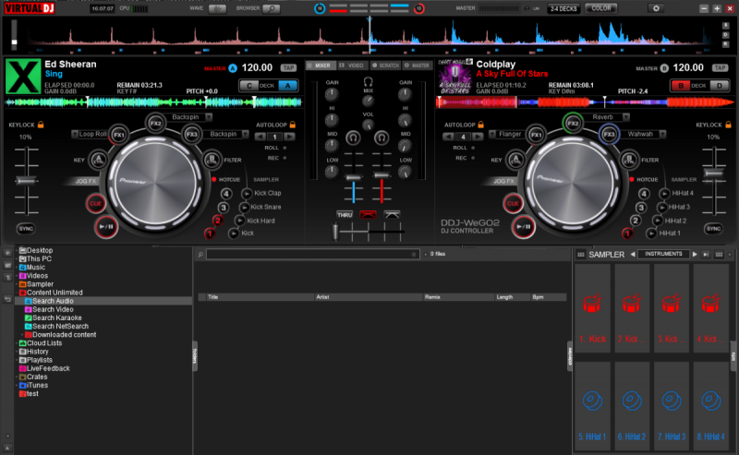This screenshot has height=455, width=739.
Task: Toggle left deck keylock
Action: pos(41,125)
